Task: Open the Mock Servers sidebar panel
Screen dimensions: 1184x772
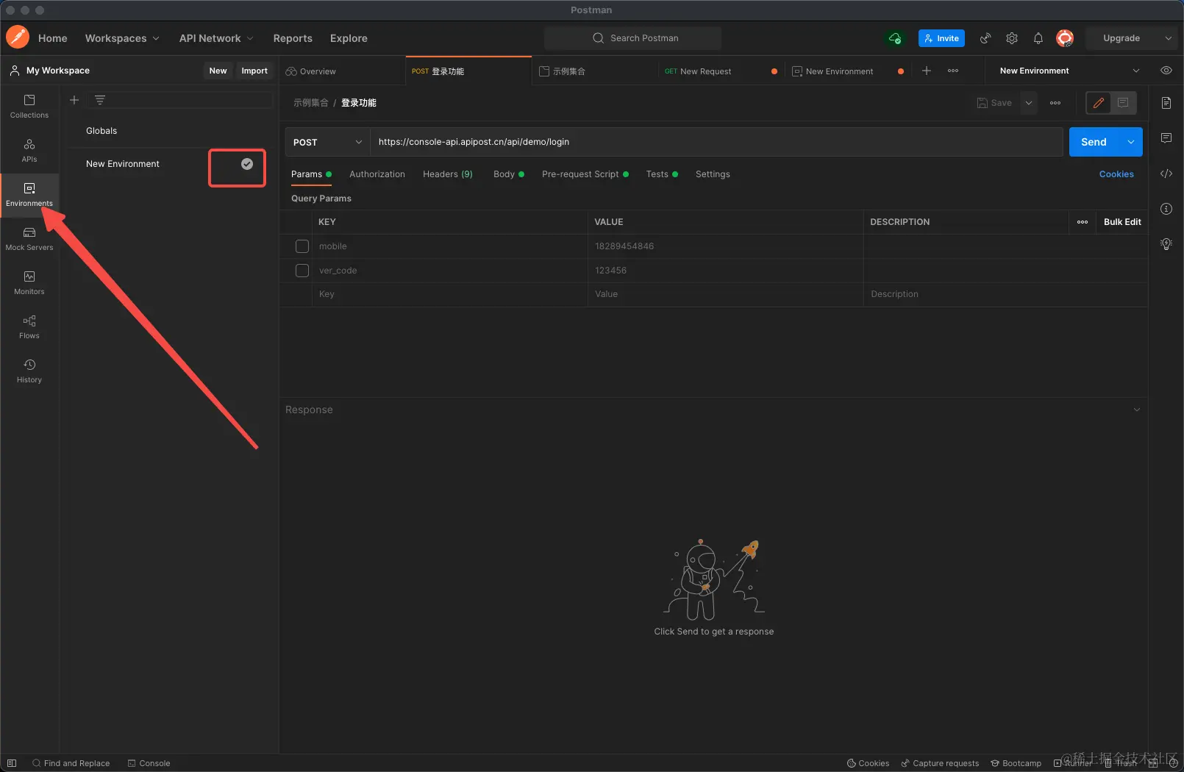Action: point(29,239)
